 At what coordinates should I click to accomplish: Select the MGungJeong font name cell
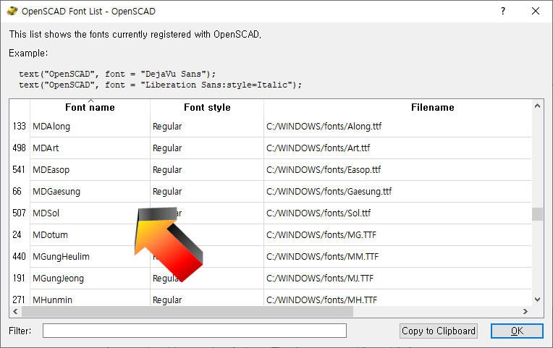(x=90, y=279)
